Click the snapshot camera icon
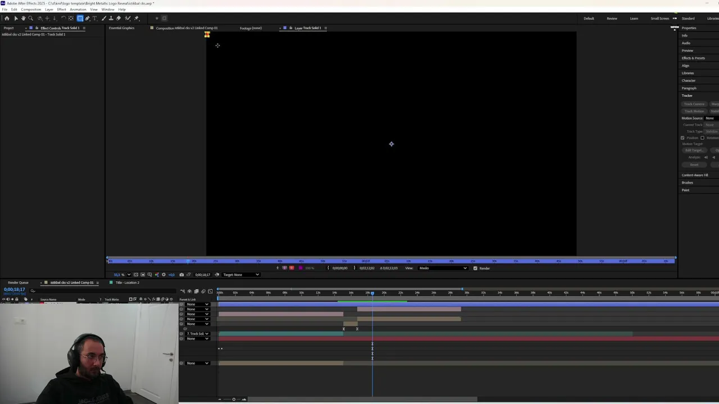Image resolution: width=719 pixels, height=404 pixels. [181, 274]
